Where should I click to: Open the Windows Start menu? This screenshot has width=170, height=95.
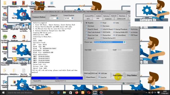[3, 93]
